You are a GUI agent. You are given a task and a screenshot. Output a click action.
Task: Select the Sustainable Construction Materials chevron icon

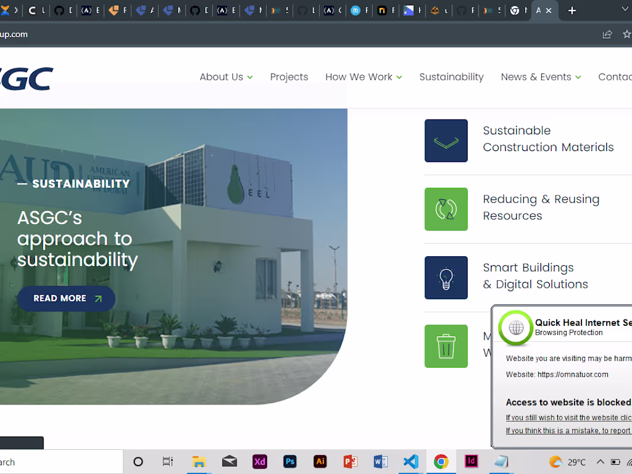[446, 140]
